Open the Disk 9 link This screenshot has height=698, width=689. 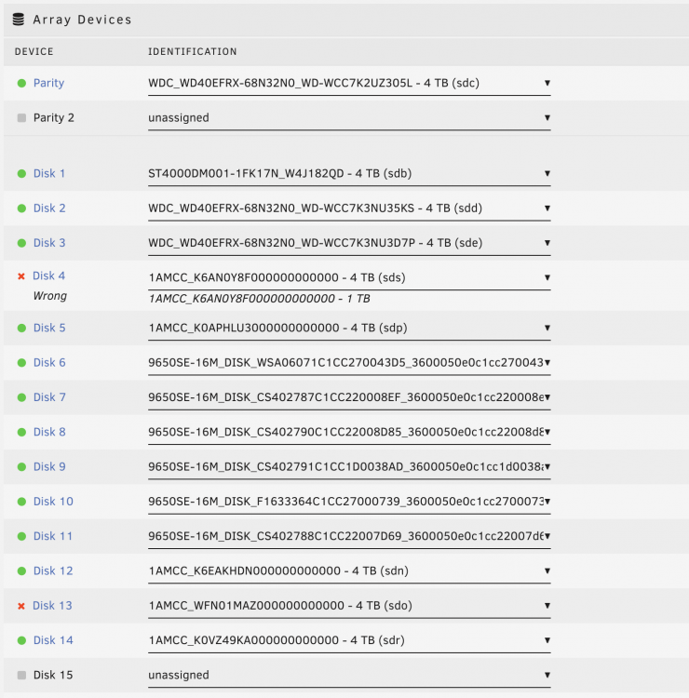[49, 467]
